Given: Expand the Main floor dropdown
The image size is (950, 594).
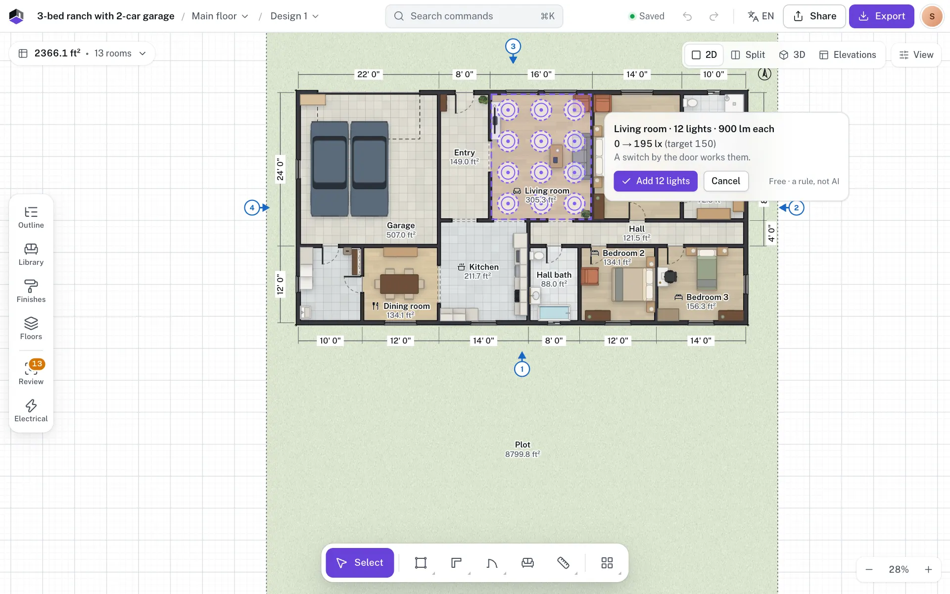Looking at the screenshot, I should click(220, 16).
